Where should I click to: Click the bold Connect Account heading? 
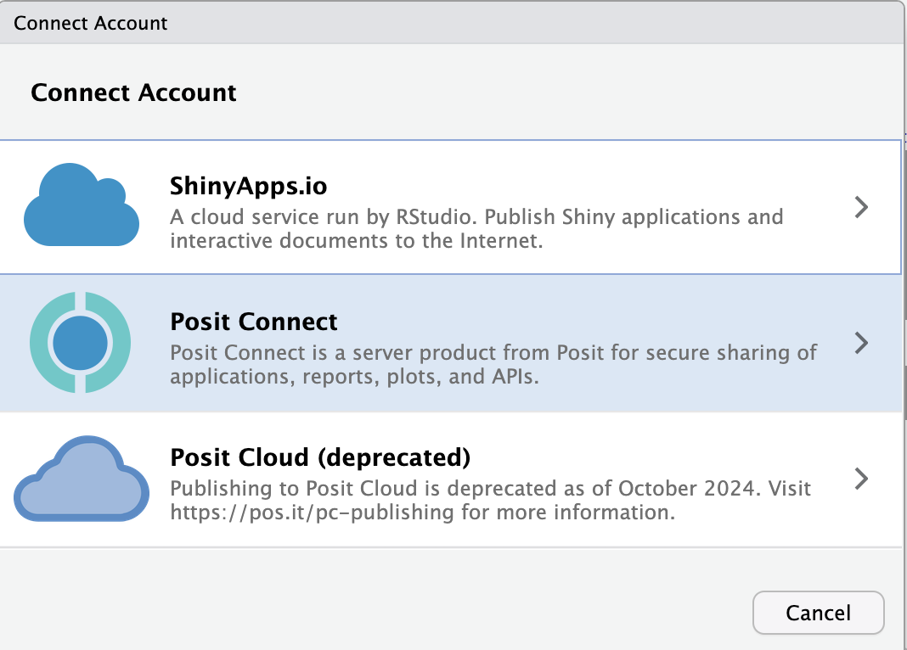pos(133,92)
